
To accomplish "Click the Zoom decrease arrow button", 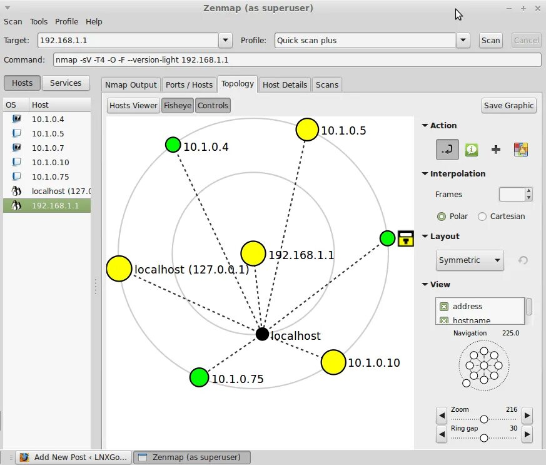I will 442,416.
